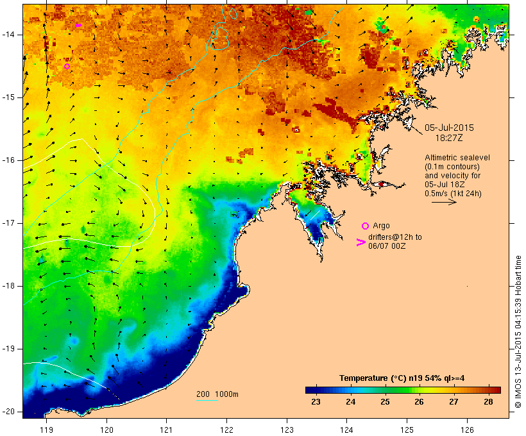Click the magenta Argo circle in the legend
Image resolution: width=526 pixels, height=436 pixels.
(365, 226)
